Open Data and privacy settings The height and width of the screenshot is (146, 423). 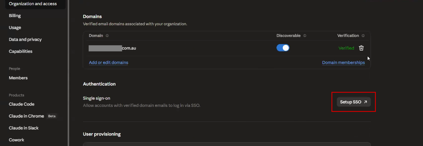pos(25,39)
